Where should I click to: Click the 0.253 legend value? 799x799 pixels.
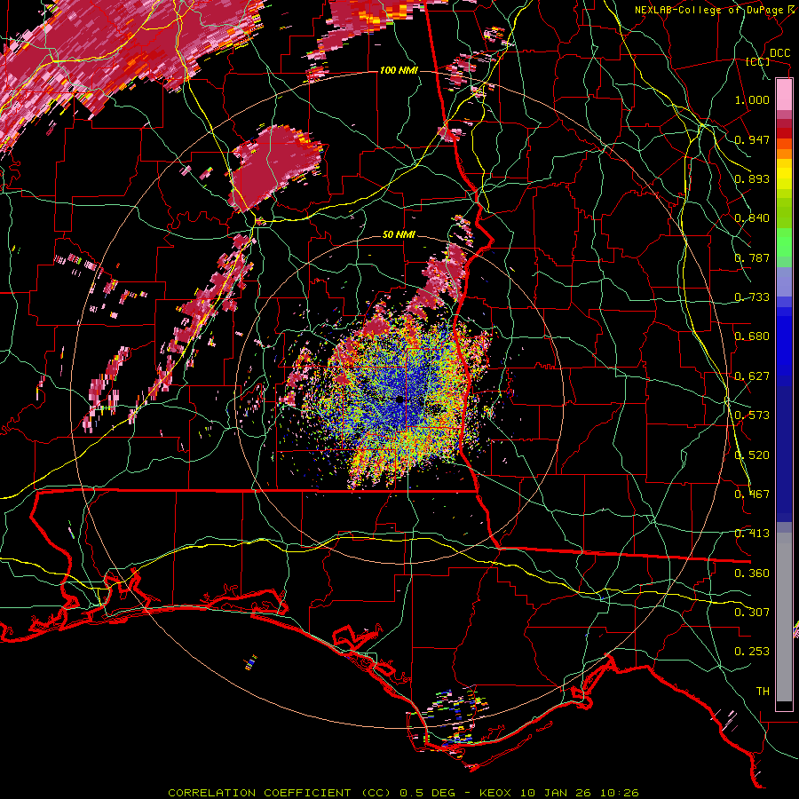tap(752, 652)
